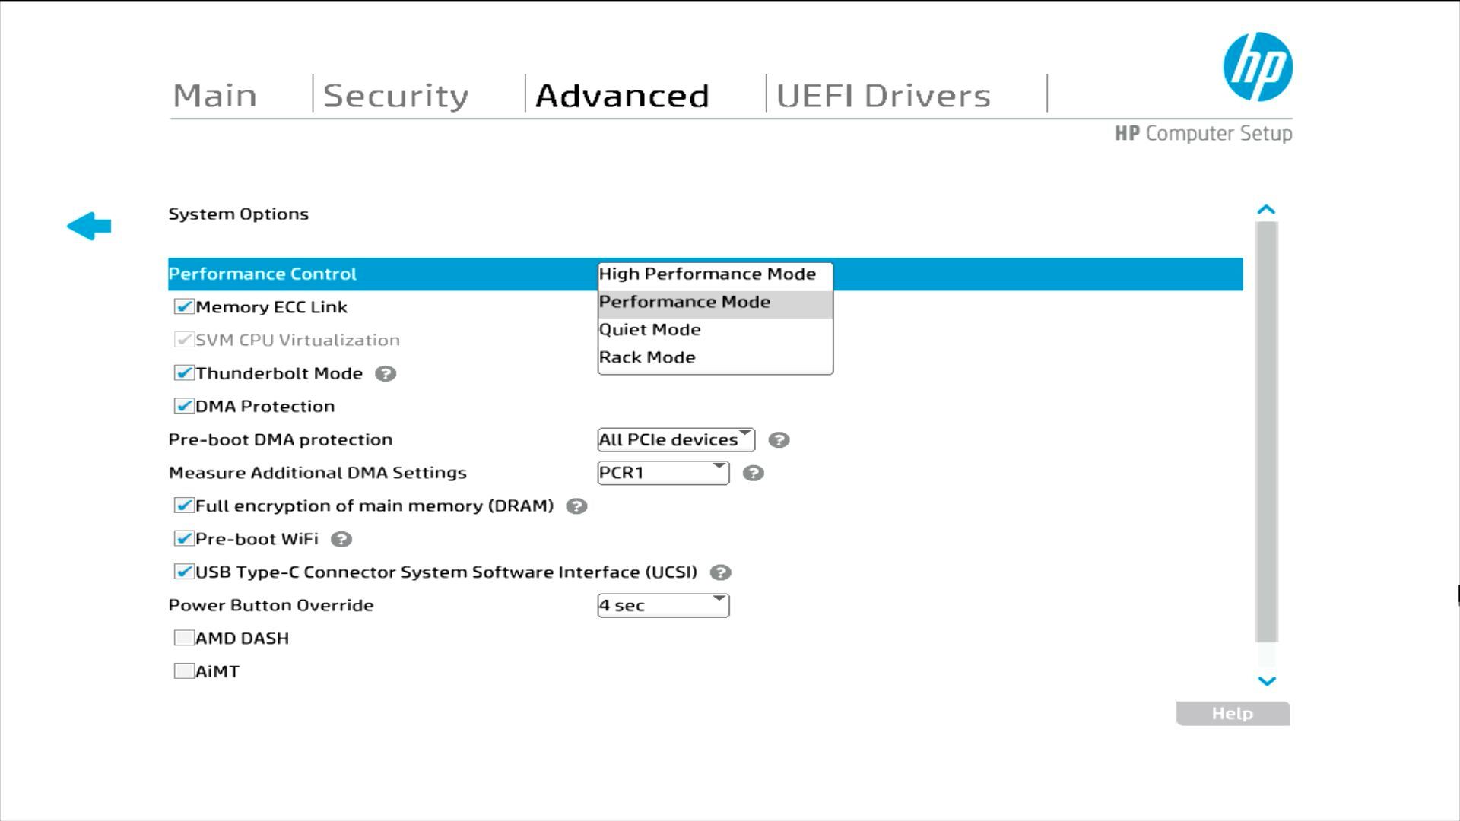Click the blue back arrow

pos(89,226)
